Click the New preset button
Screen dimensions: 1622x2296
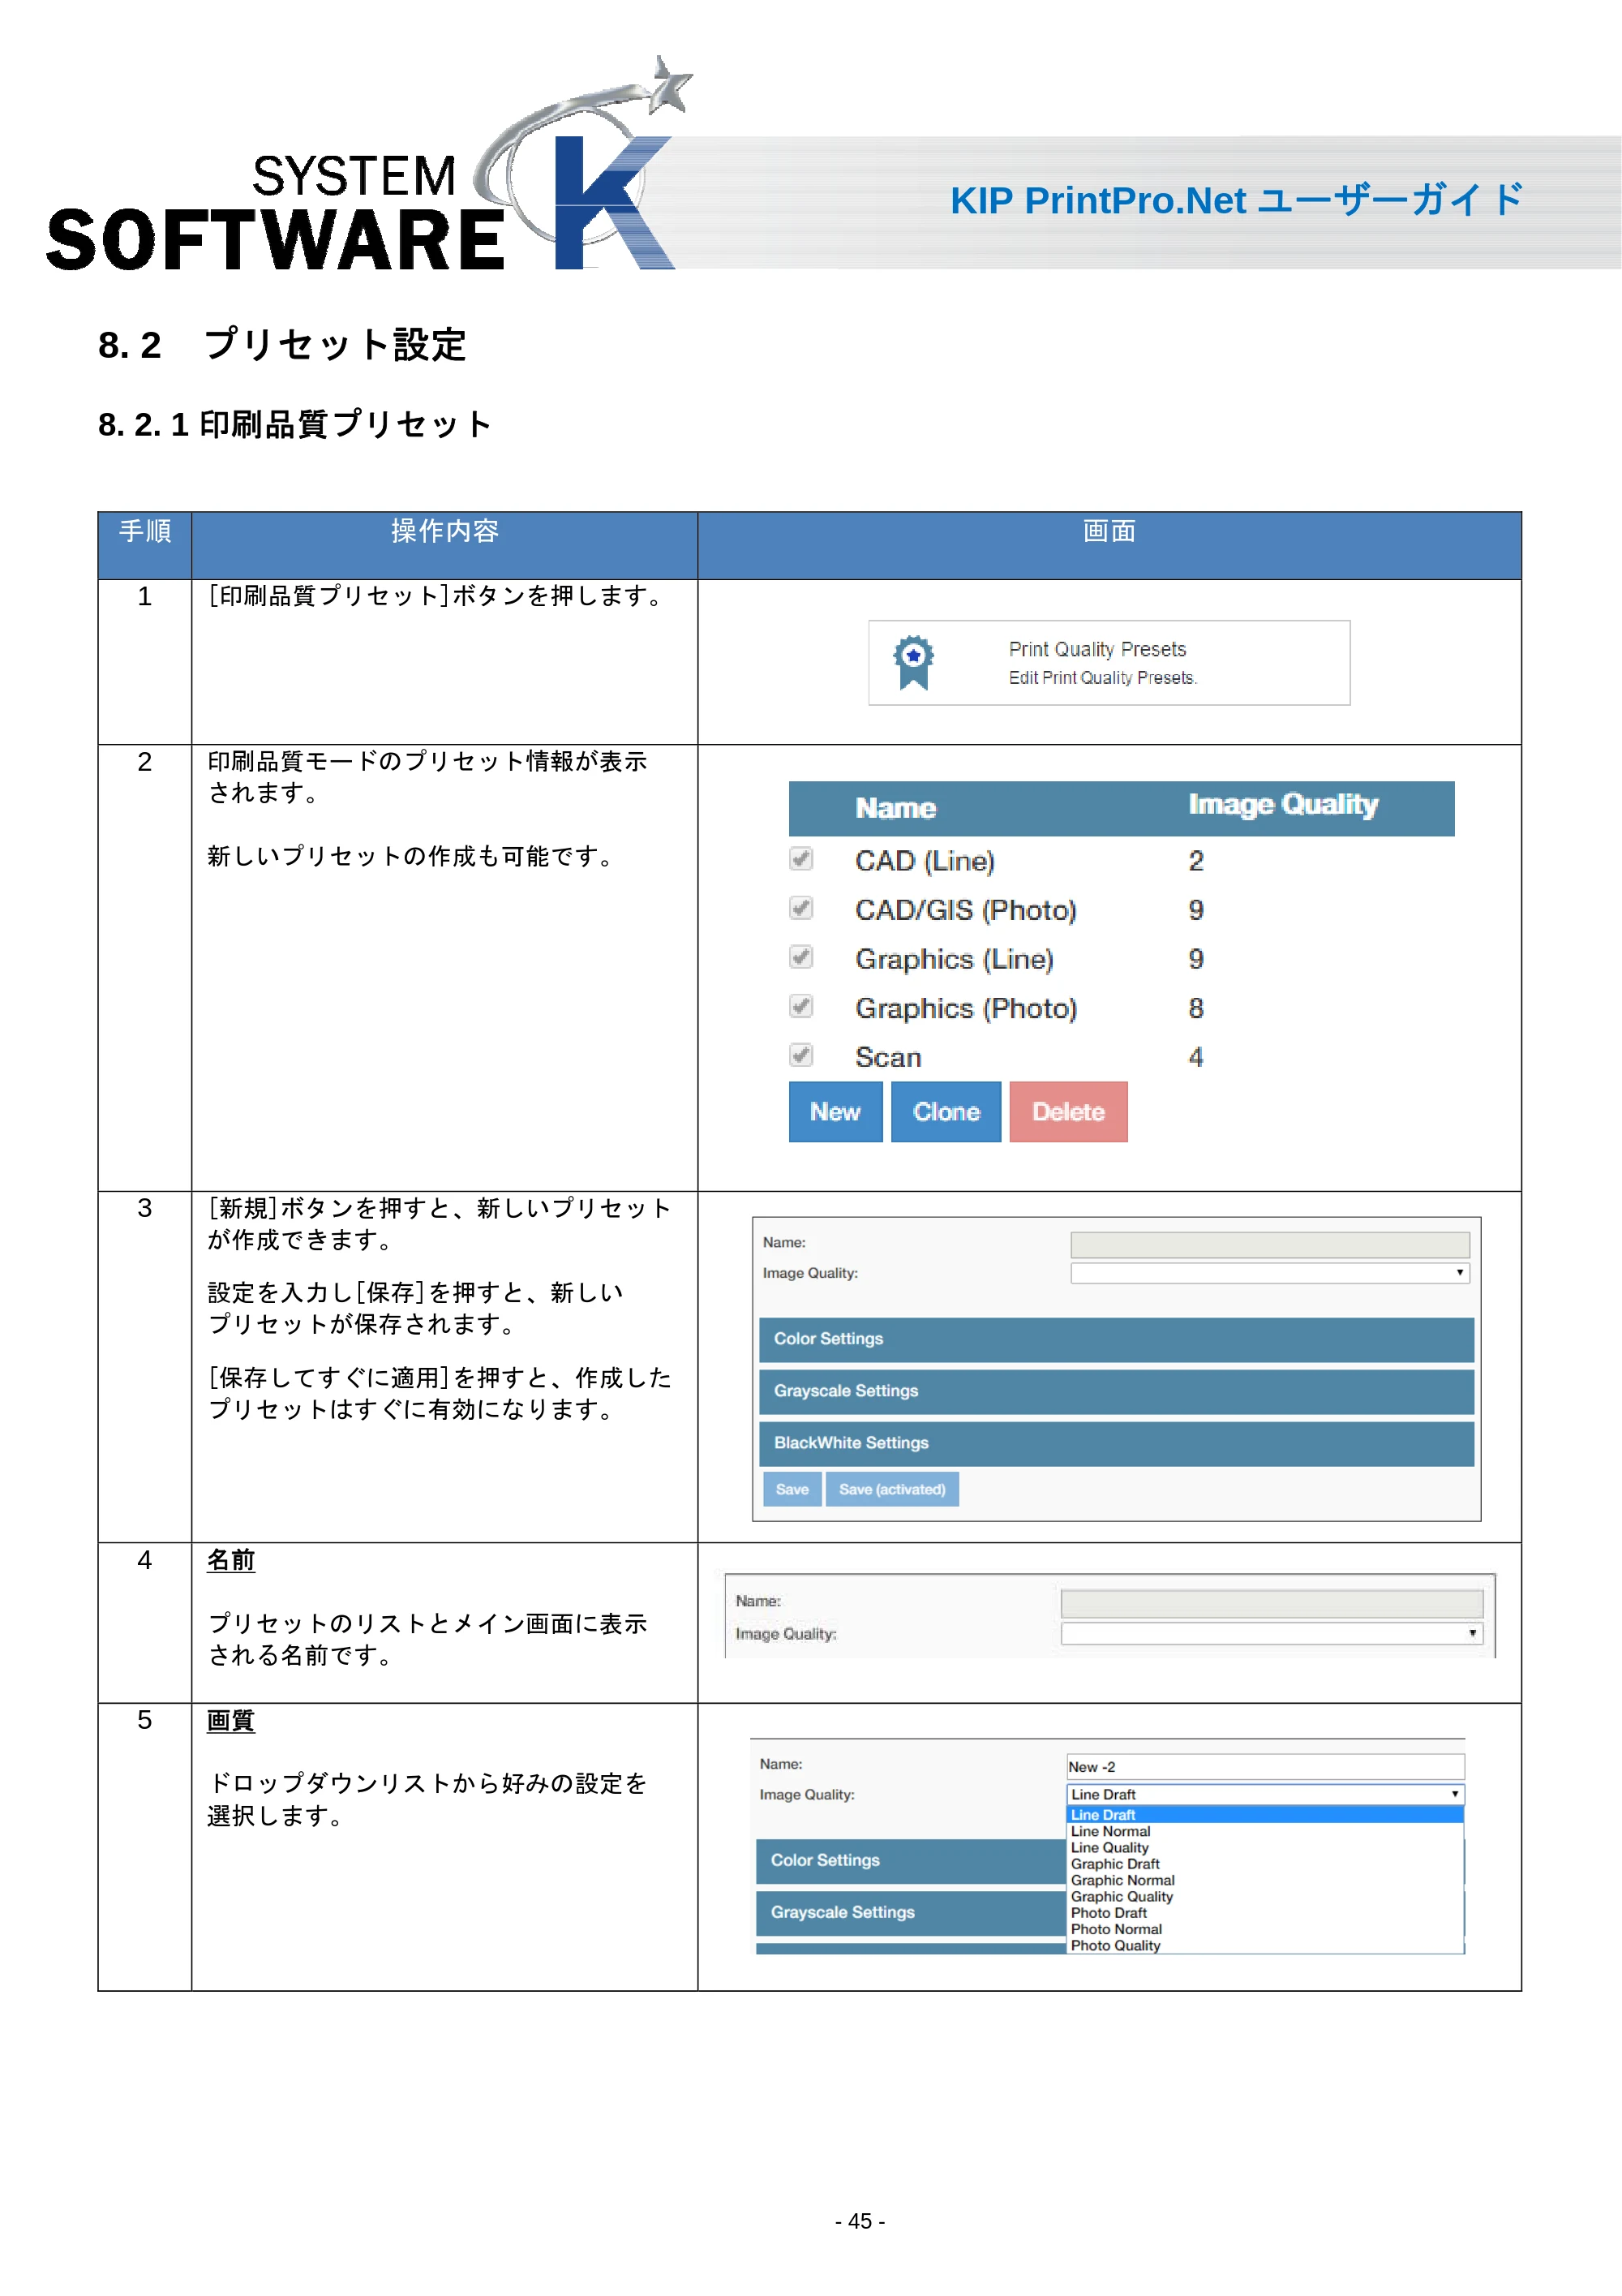pos(835,1112)
